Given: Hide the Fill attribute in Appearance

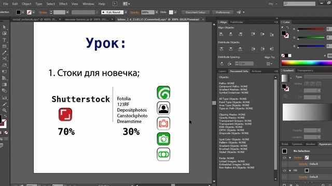Looking at the screenshot, I should 284,171.
